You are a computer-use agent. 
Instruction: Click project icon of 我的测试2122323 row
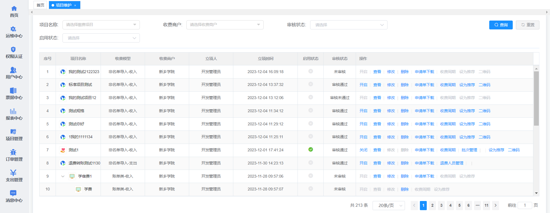[x=63, y=72]
